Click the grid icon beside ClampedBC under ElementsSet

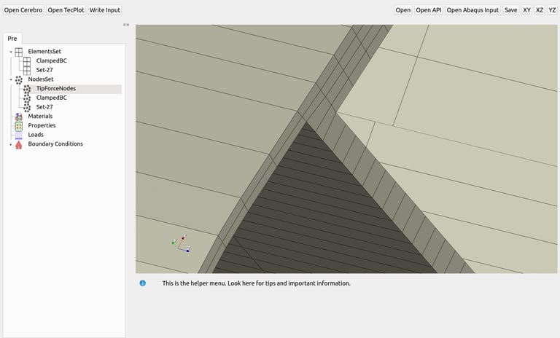click(27, 61)
